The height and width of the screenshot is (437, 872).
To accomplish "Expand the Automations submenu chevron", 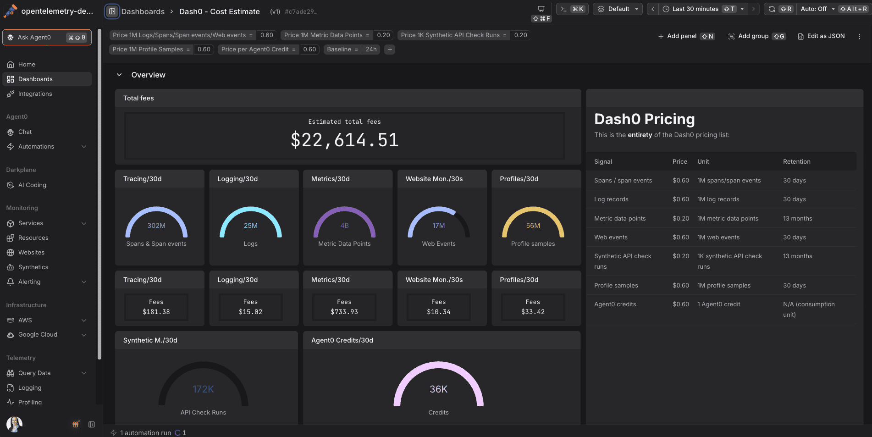I will click(84, 147).
